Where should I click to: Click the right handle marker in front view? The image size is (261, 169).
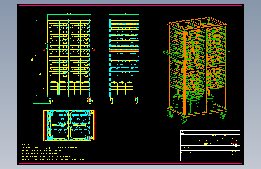(x=94, y=50)
